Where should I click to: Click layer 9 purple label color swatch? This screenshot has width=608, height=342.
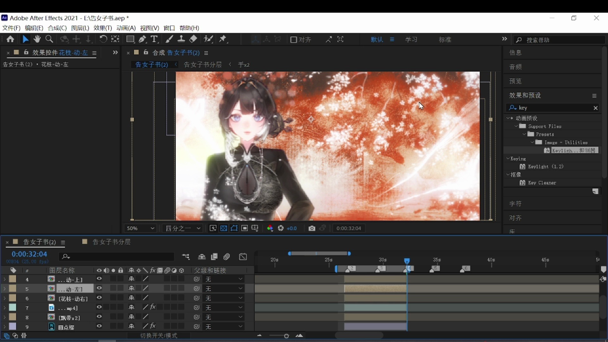click(x=12, y=326)
